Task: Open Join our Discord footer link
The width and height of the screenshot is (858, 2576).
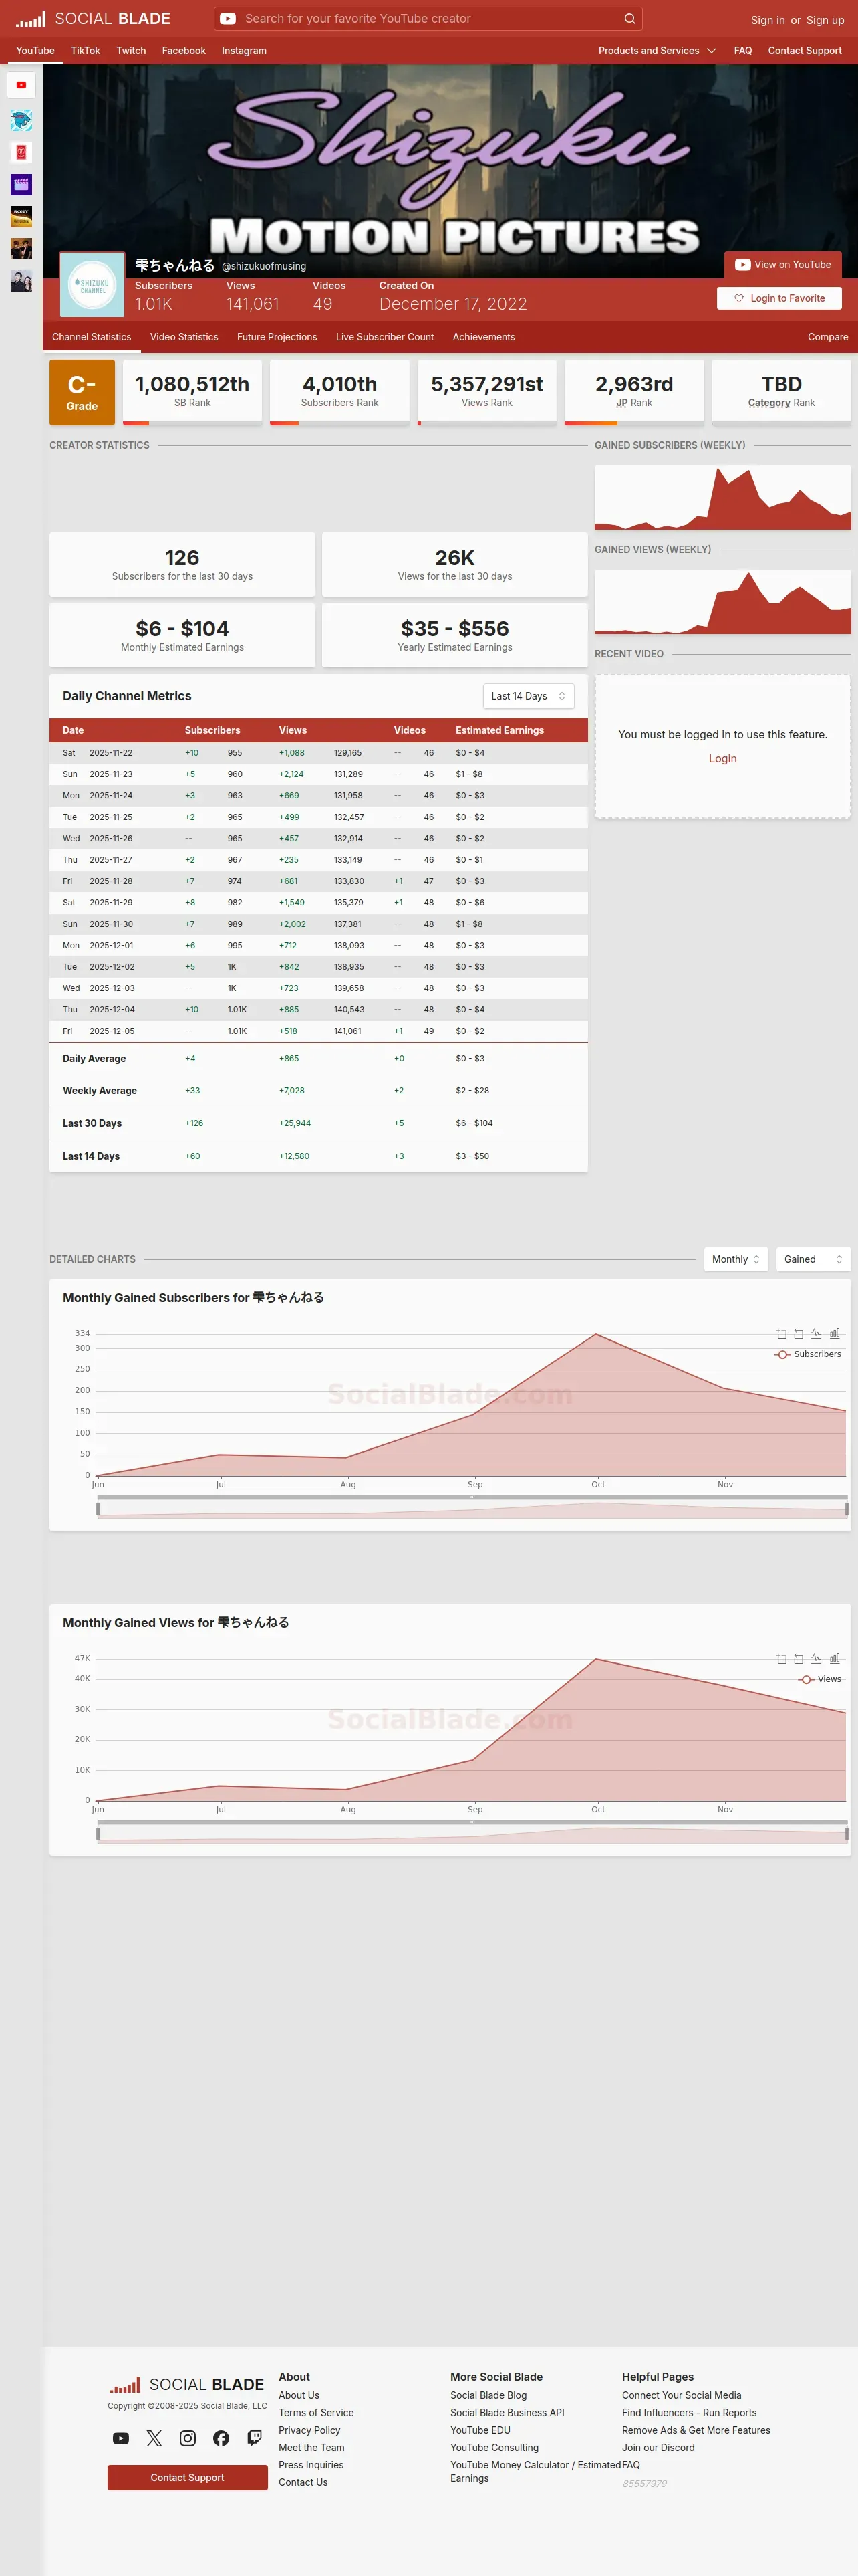Action: pos(658,2447)
